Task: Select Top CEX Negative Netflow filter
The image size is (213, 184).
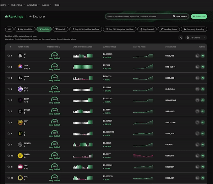Action: click(x=120, y=29)
